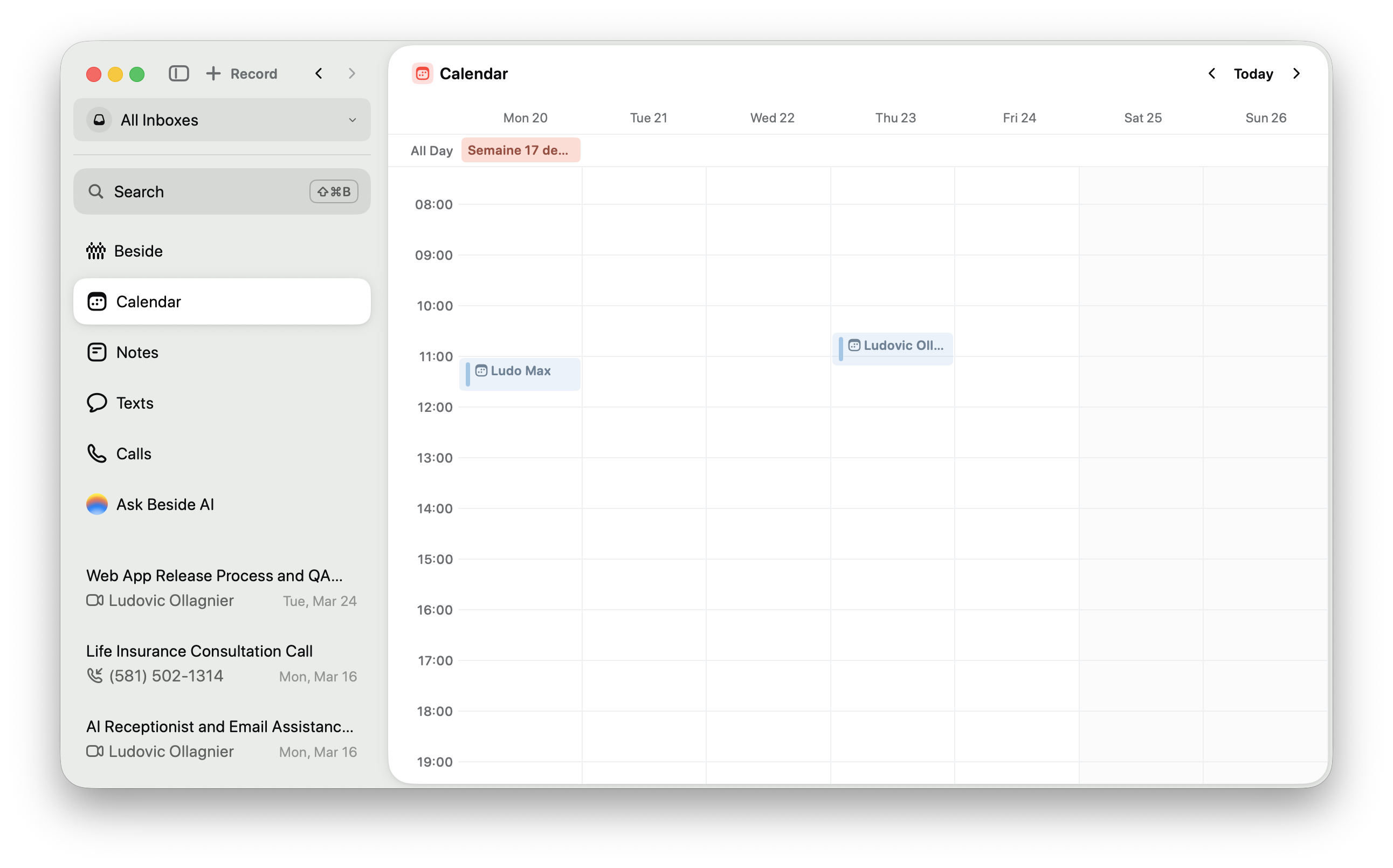The image size is (1393, 868).
Task: Click the Sun 26 column header
Action: (x=1266, y=118)
